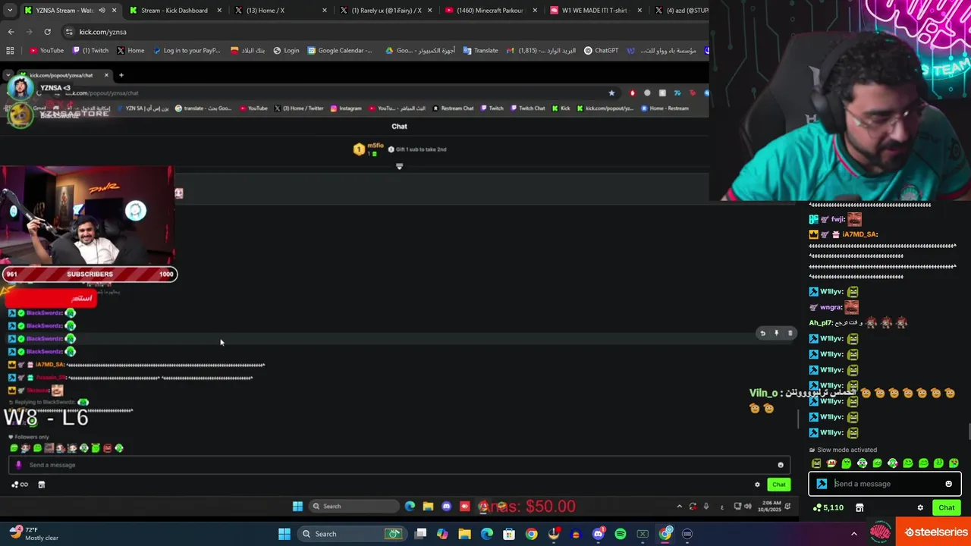Open a new tab in the captured popout browser
971x546 pixels.
click(121, 75)
